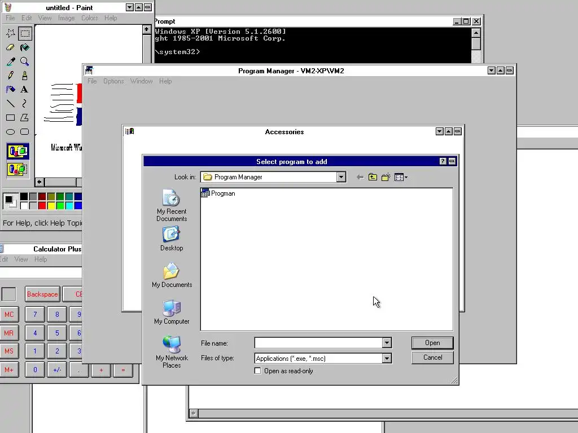Open the View menu in Calculator Plus

tap(21, 259)
